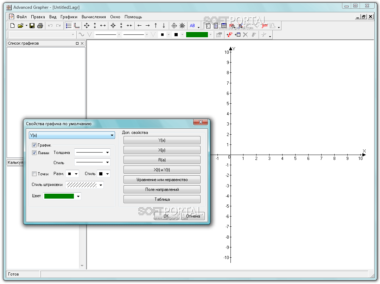
Task: Open the Правка menu
Action: click(x=38, y=17)
